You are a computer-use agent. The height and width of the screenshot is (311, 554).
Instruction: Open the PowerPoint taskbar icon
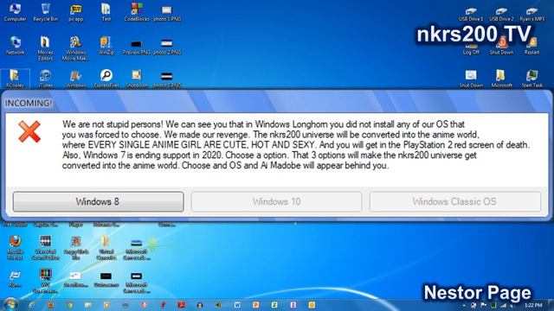coord(256,305)
